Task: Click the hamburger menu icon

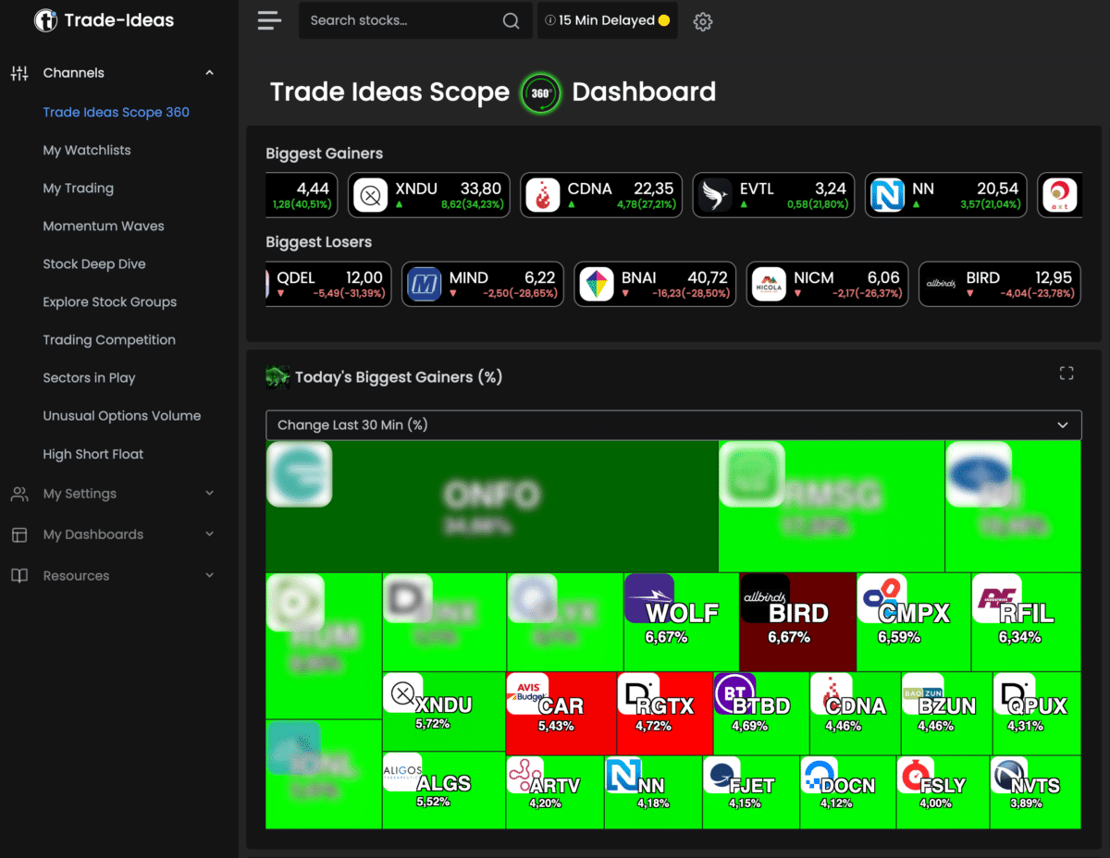Action: (x=269, y=20)
